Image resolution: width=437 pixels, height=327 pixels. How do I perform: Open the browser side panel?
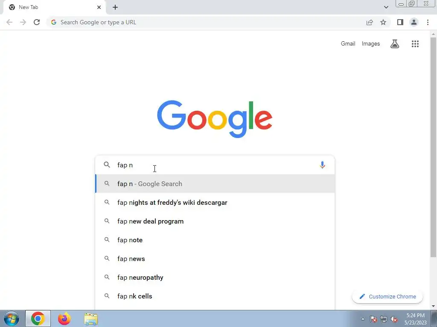400,22
